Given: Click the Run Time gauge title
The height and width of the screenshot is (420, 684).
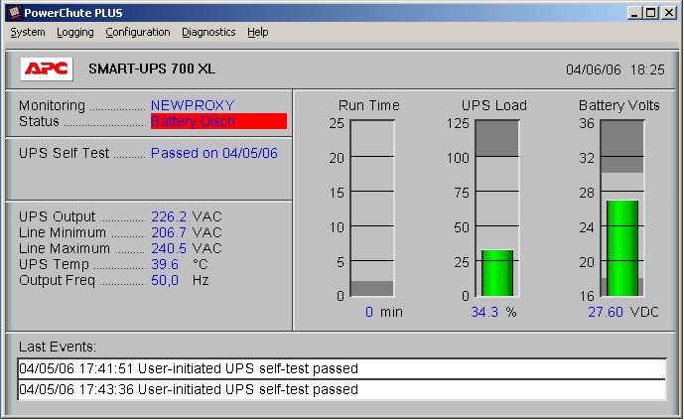Looking at the screenshot, I should click(369, 105).
